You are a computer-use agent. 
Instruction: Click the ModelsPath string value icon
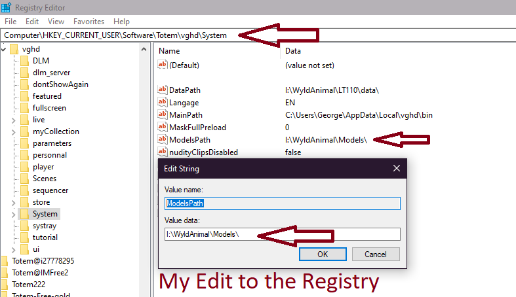click(163, 140)
